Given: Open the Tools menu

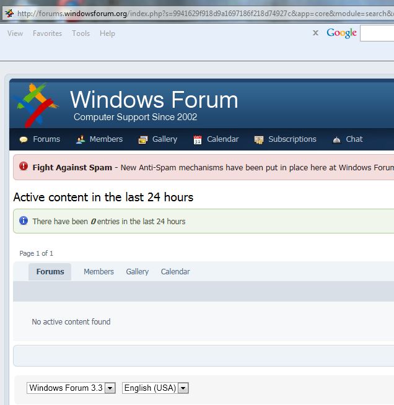Looking at the screenshot, I should pos(81,33).
